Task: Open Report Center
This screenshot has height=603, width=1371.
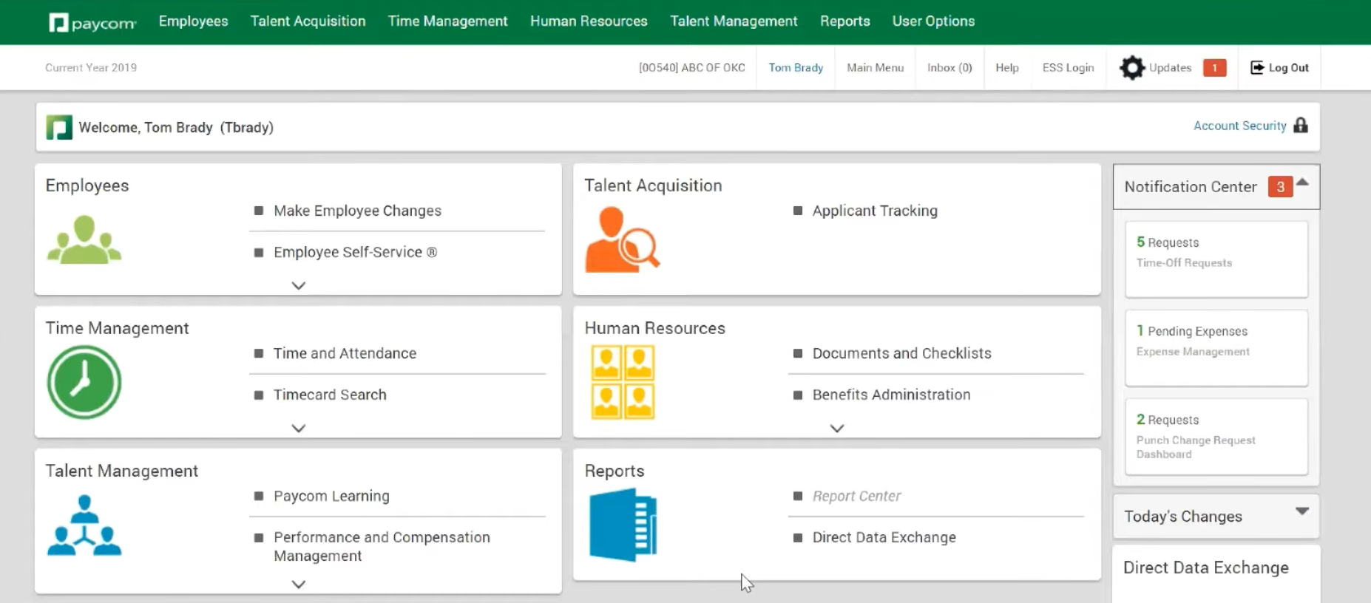Action: (x=857, y=496)
